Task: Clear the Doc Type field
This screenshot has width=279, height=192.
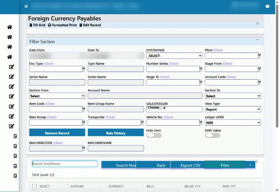Action: tap(48, 64)
